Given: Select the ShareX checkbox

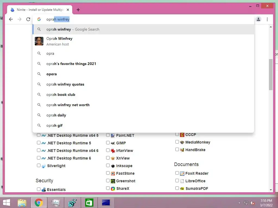Looking at the screenshot, I should (x=108, y=188).
